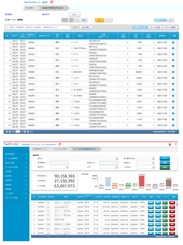183x245 pixels.
Task: Click the SaaSForce logo
Action: pos(11,144)
